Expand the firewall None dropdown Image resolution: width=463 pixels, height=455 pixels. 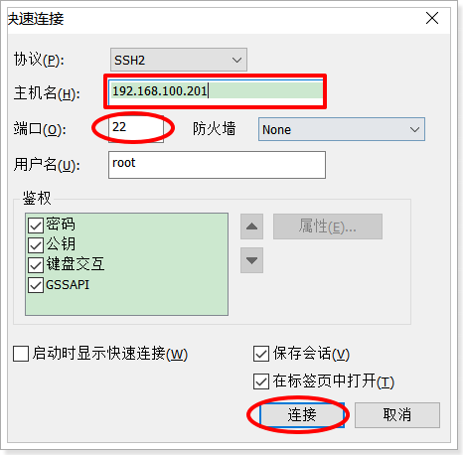[342, 129]
